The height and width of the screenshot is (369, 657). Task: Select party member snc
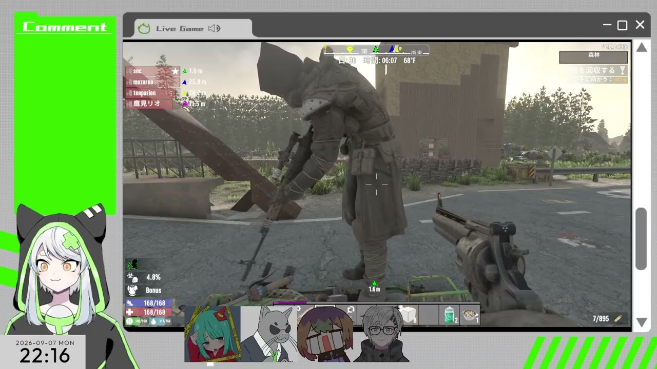coord(152,71)
